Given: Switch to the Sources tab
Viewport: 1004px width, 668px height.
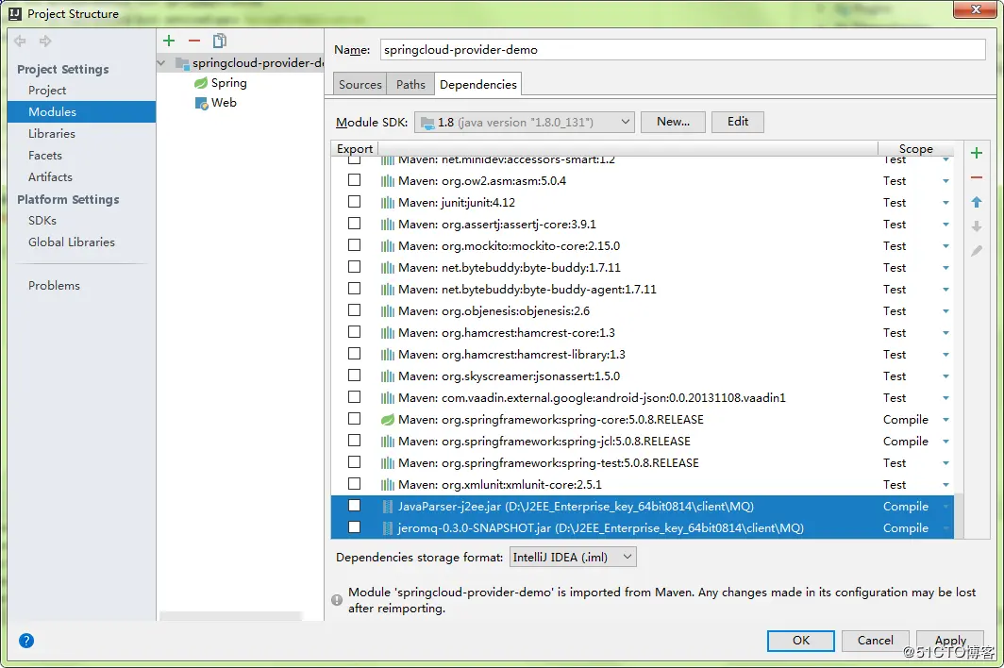Looking at the screenshot, I should click(360, 85).
